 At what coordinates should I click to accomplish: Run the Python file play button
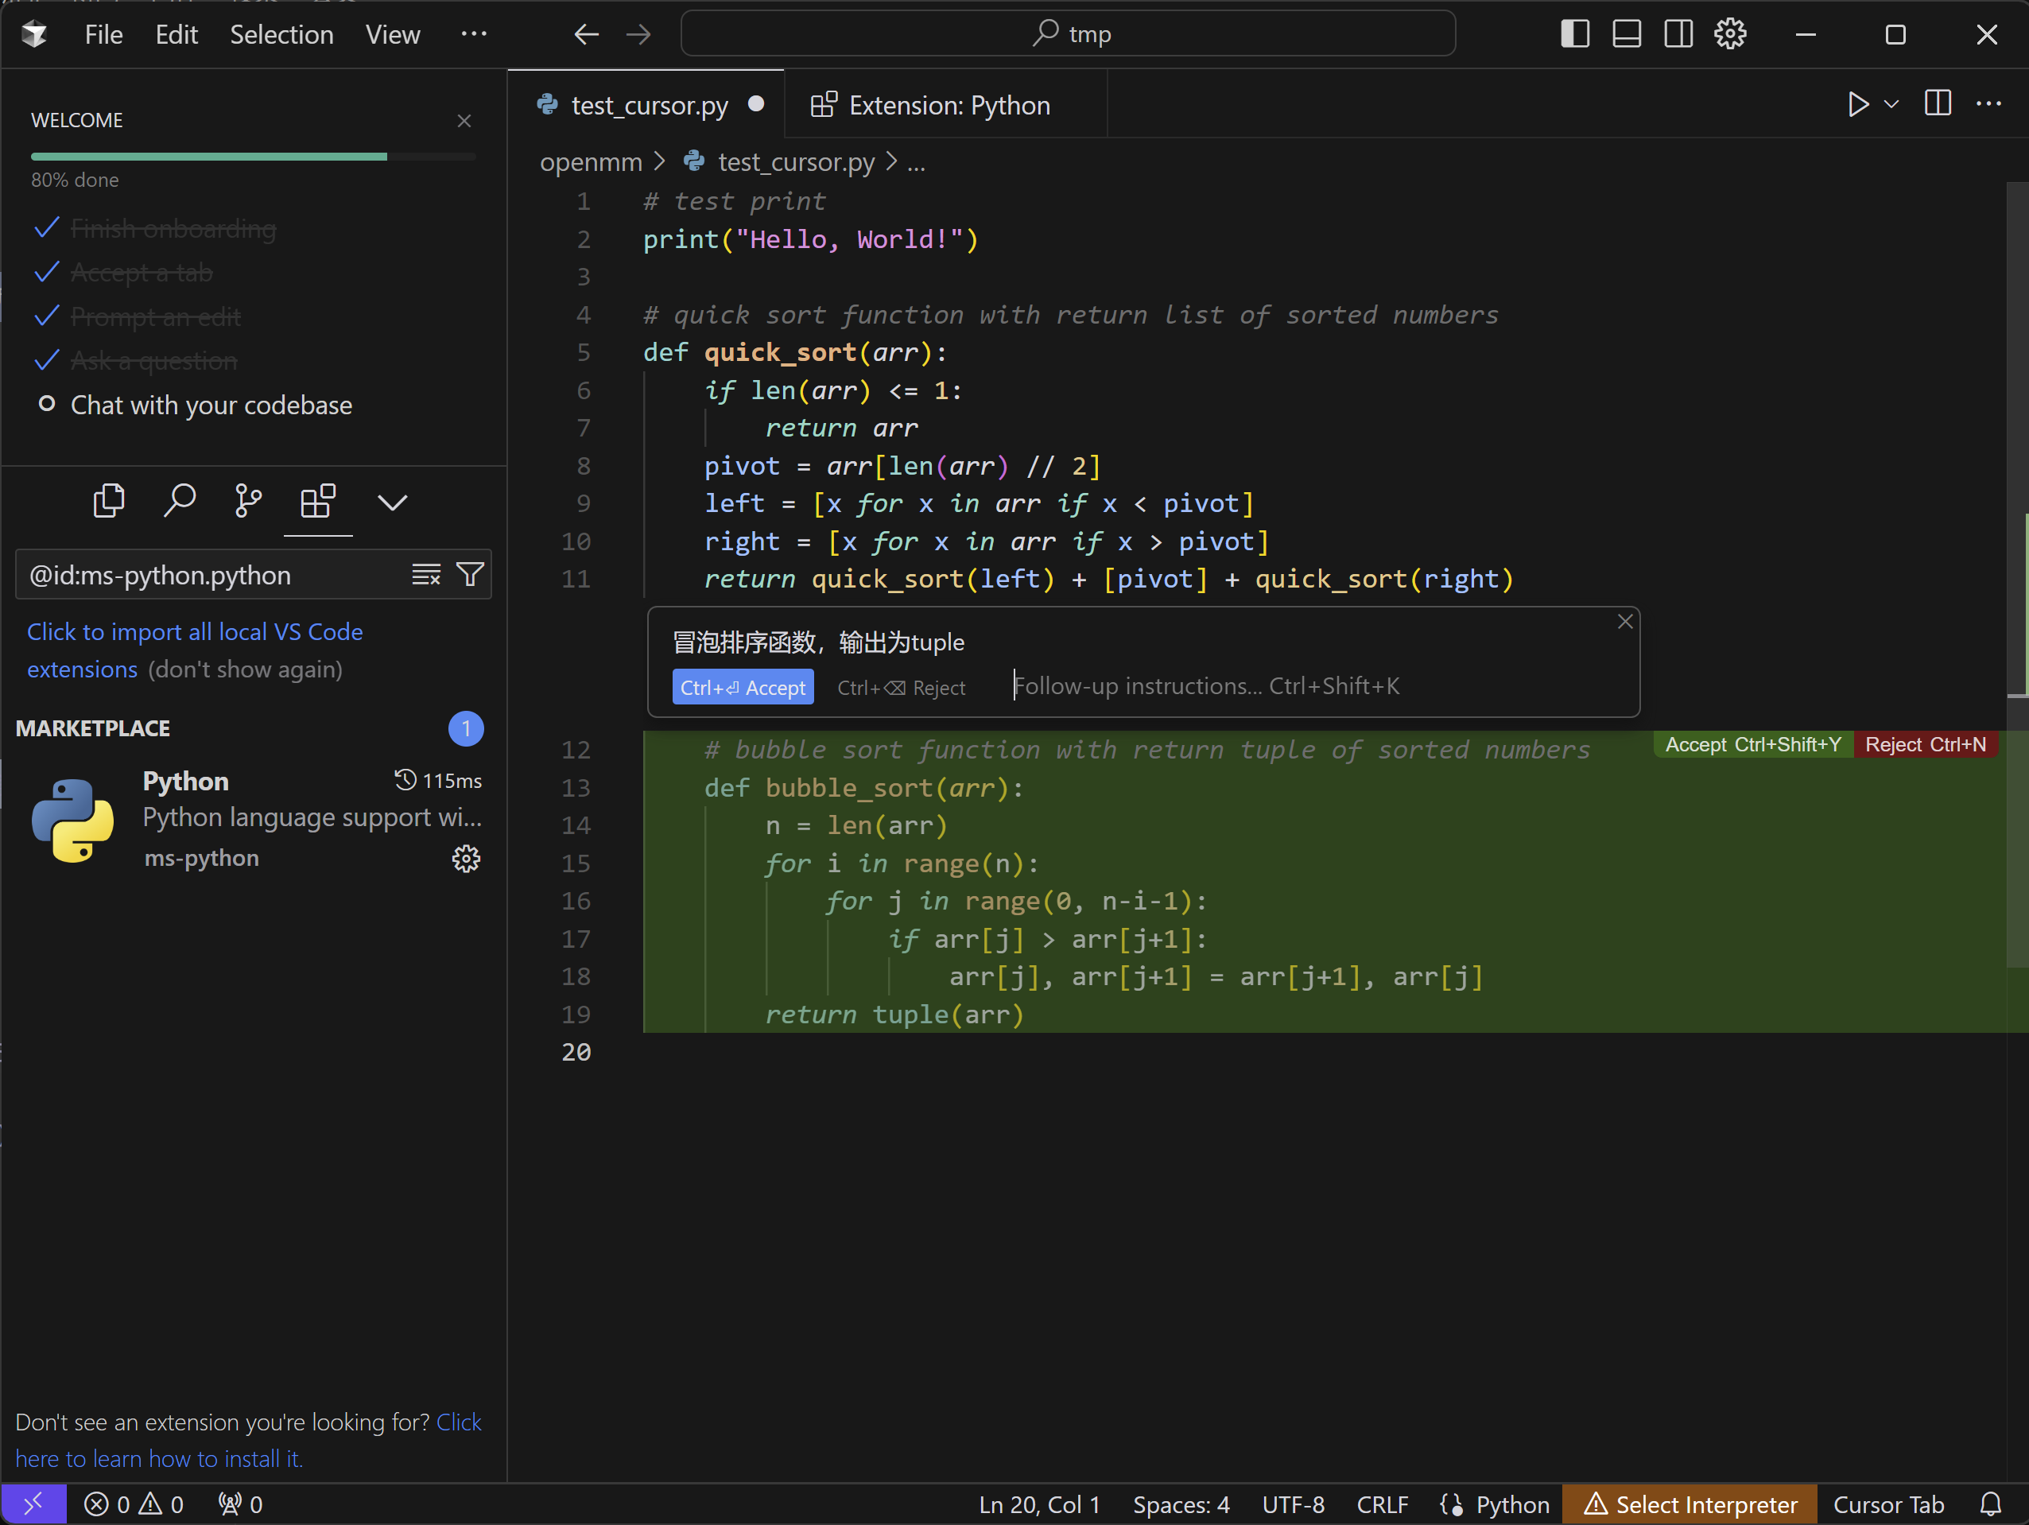pos(1857,105)
